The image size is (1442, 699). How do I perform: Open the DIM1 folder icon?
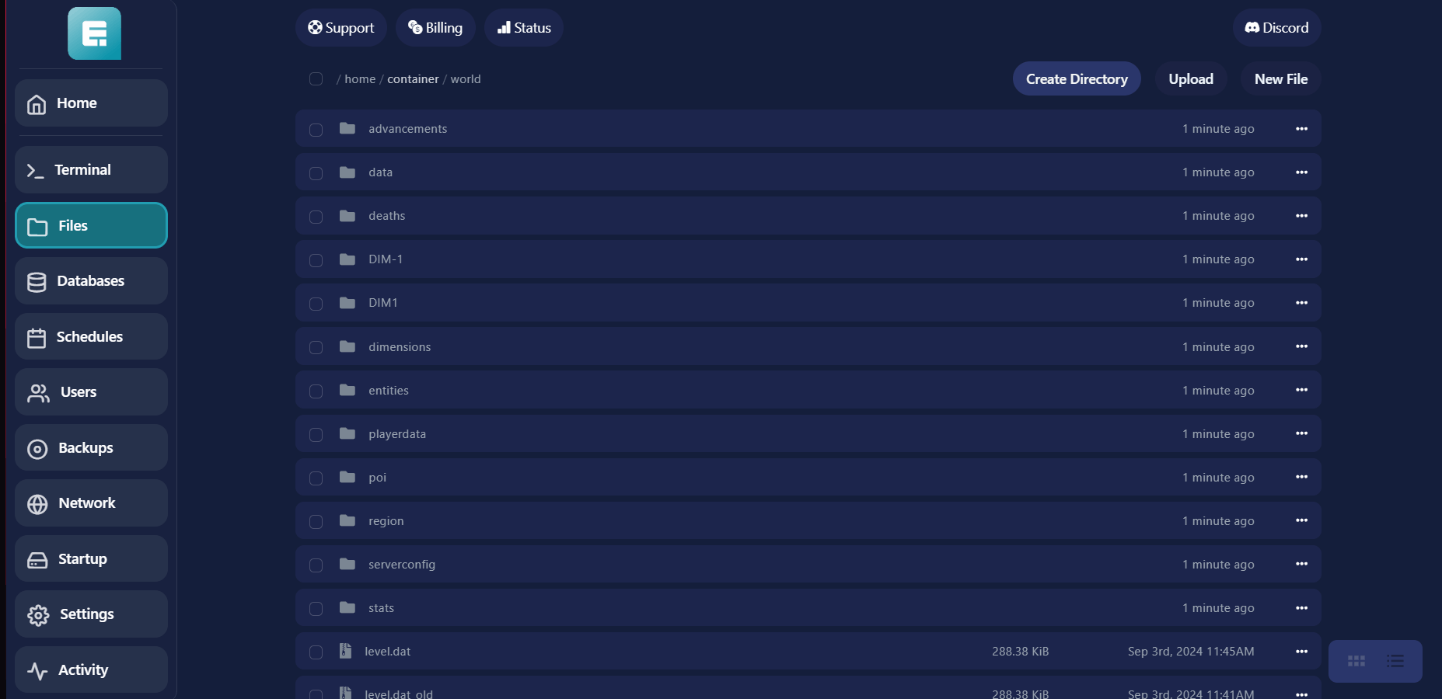point(347,302)
